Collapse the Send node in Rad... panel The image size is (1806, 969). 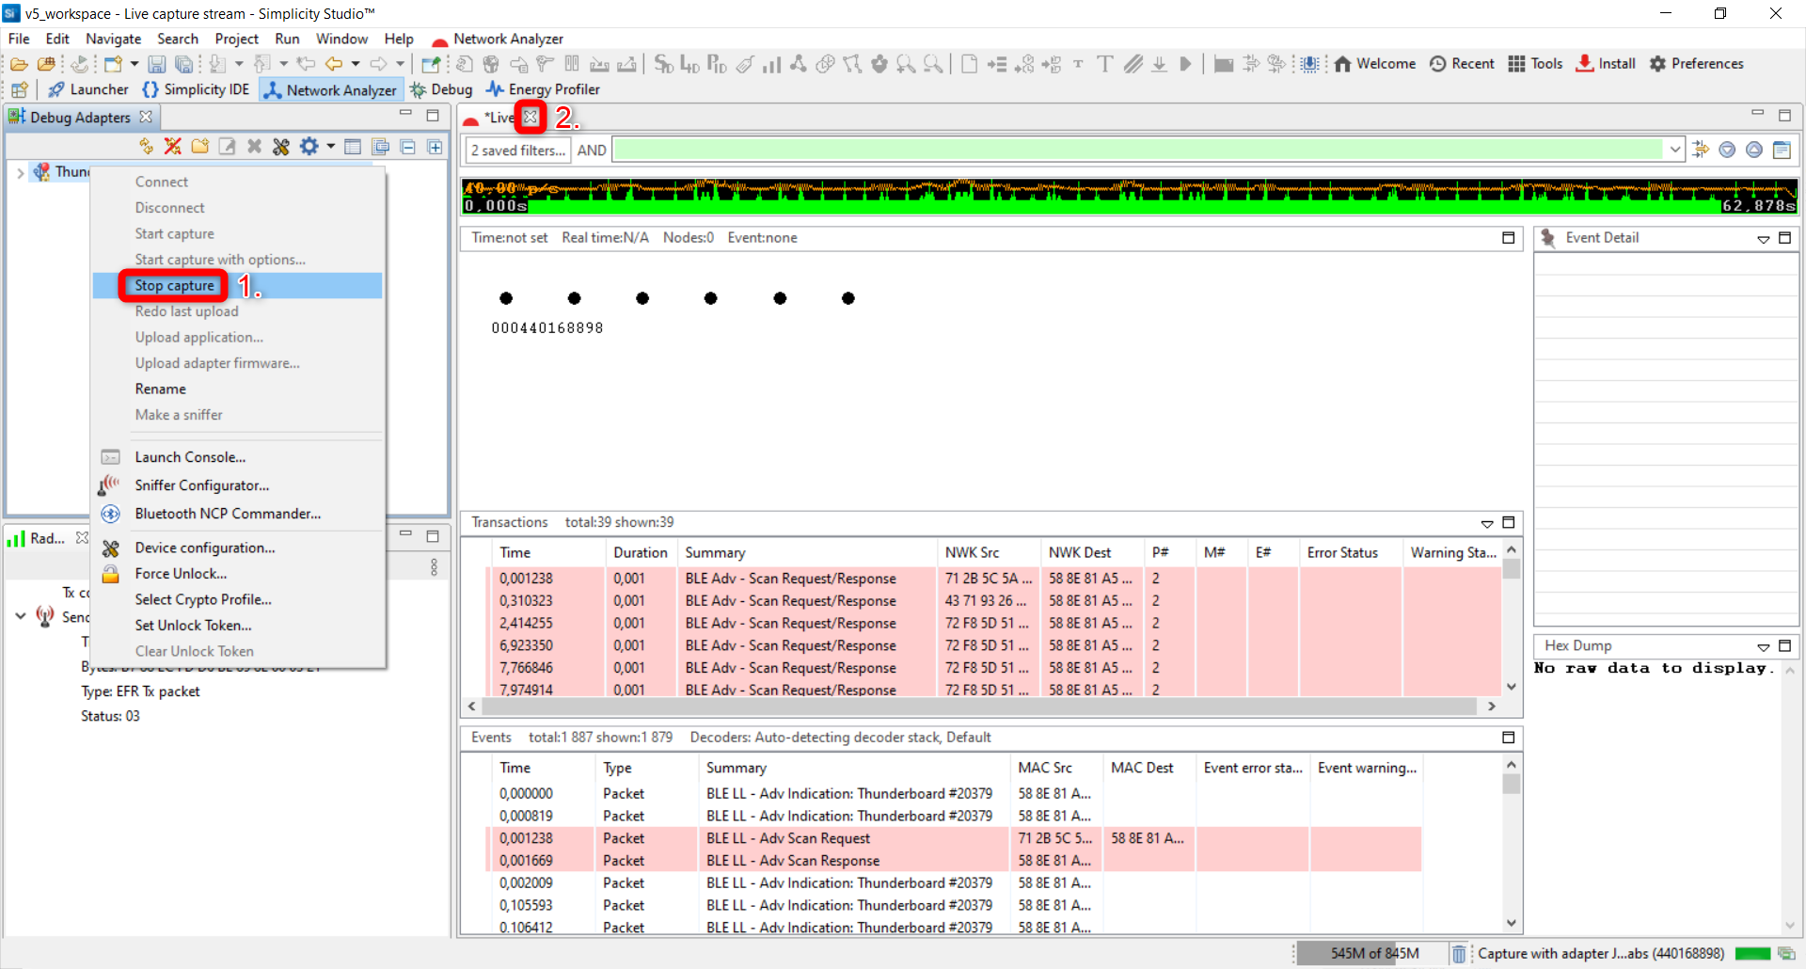(x=21, y=616)
